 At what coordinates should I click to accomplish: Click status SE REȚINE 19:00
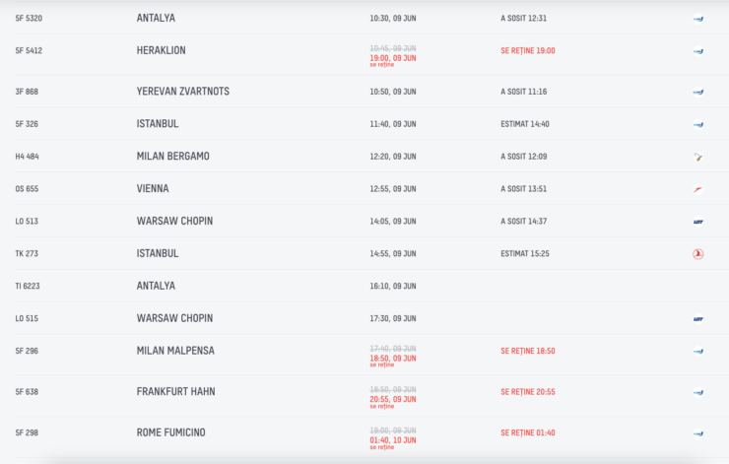(x=528, y=50)
